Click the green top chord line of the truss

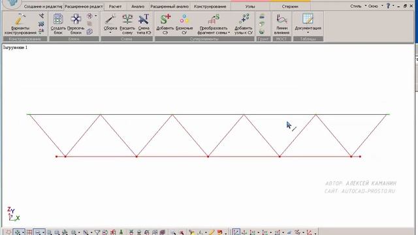coord(208,115)
